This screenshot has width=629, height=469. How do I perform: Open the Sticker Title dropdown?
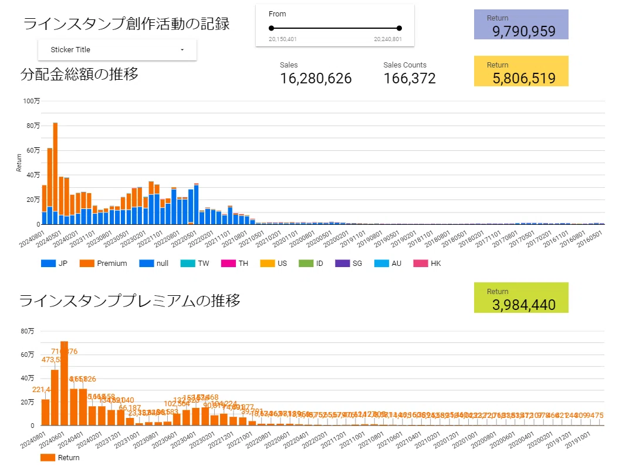click(x=117, y=50)
